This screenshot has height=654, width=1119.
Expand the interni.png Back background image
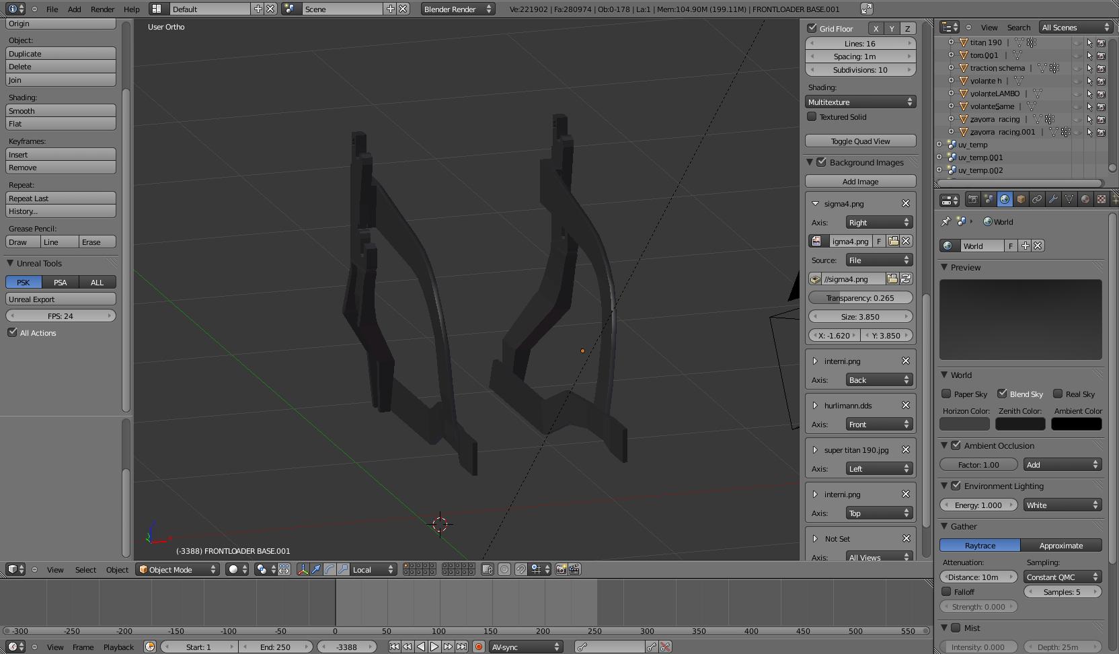click(815, 361)
